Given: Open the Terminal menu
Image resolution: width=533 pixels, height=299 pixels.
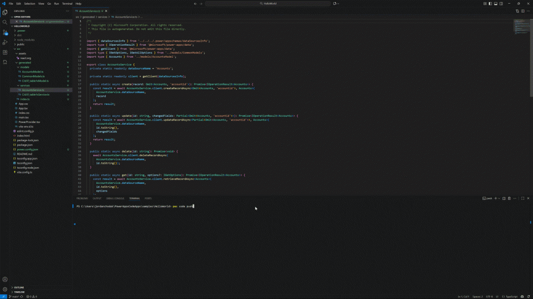Looking at the screenshot, I should (67, 3).
